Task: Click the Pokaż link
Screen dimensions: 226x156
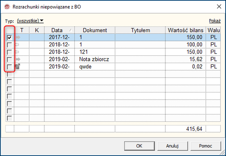Action: [x=215, y=21]
